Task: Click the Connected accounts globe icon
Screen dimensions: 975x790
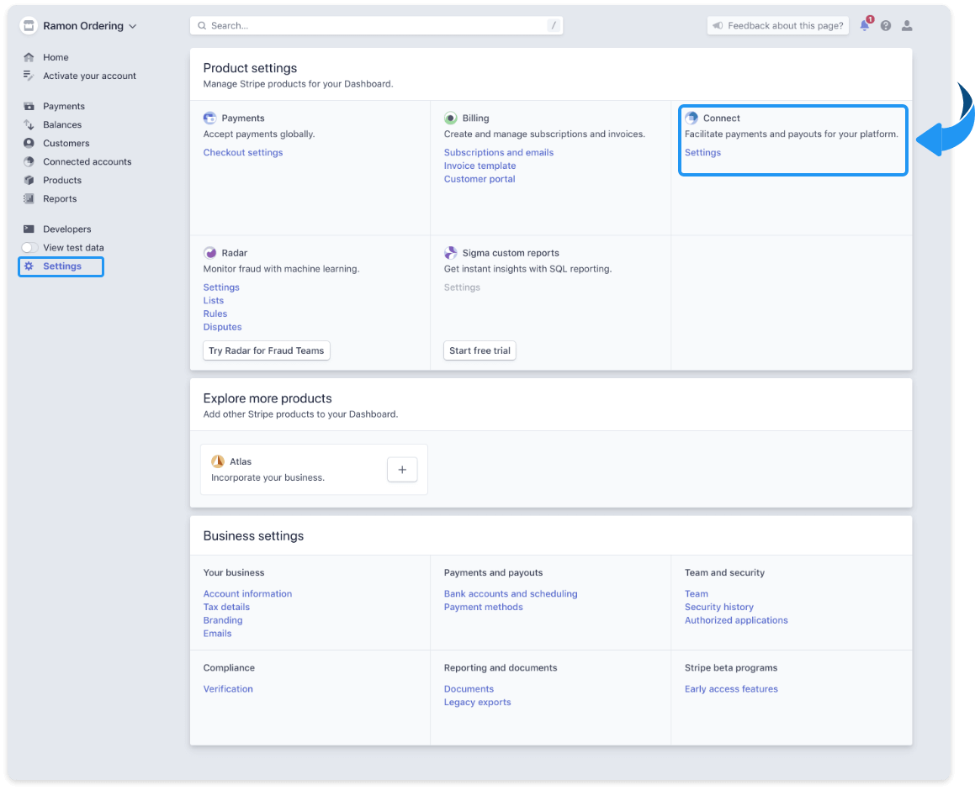Action: (x=29, y=161)
